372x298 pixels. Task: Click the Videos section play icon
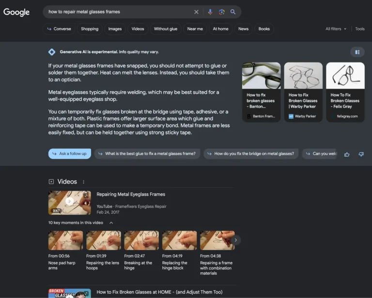(x=51, y=182)
